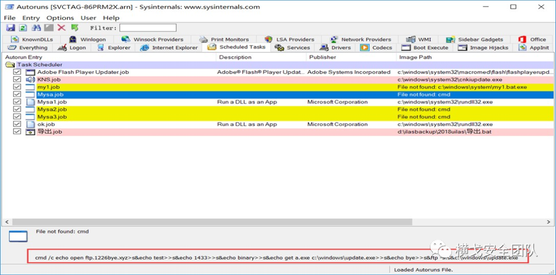
Task: Click the red Delete toolbar icon
Action: click(x=62, y=28)
